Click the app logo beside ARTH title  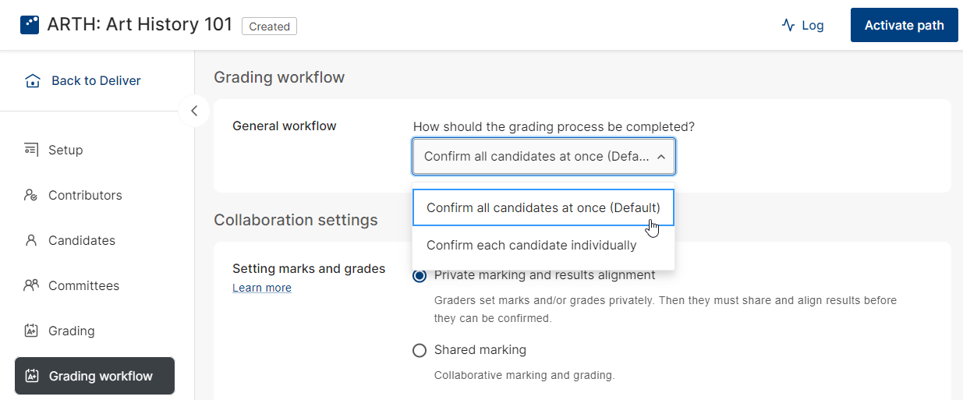click(30, 25)
